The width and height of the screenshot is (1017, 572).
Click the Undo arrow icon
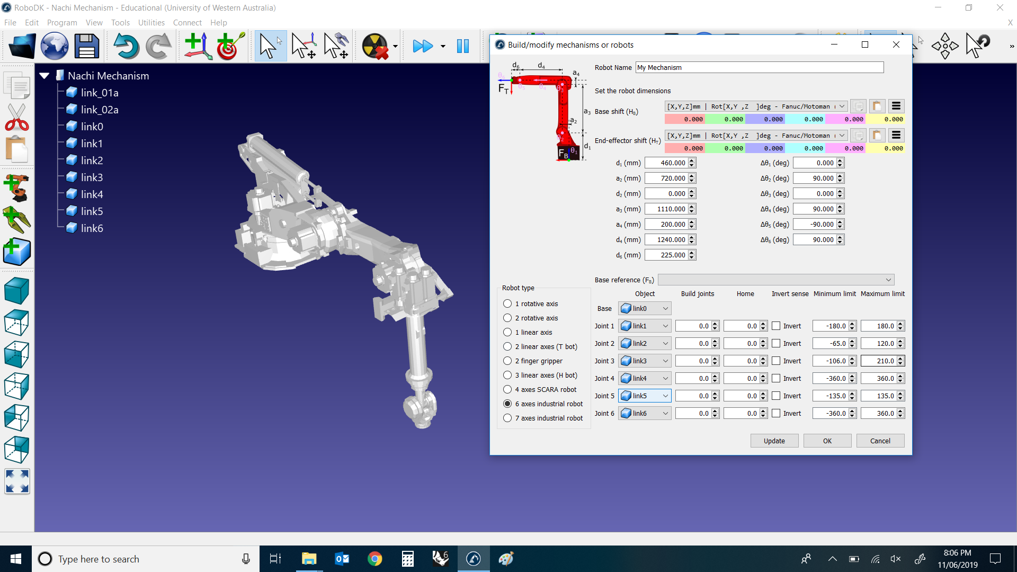coord(126,46)
